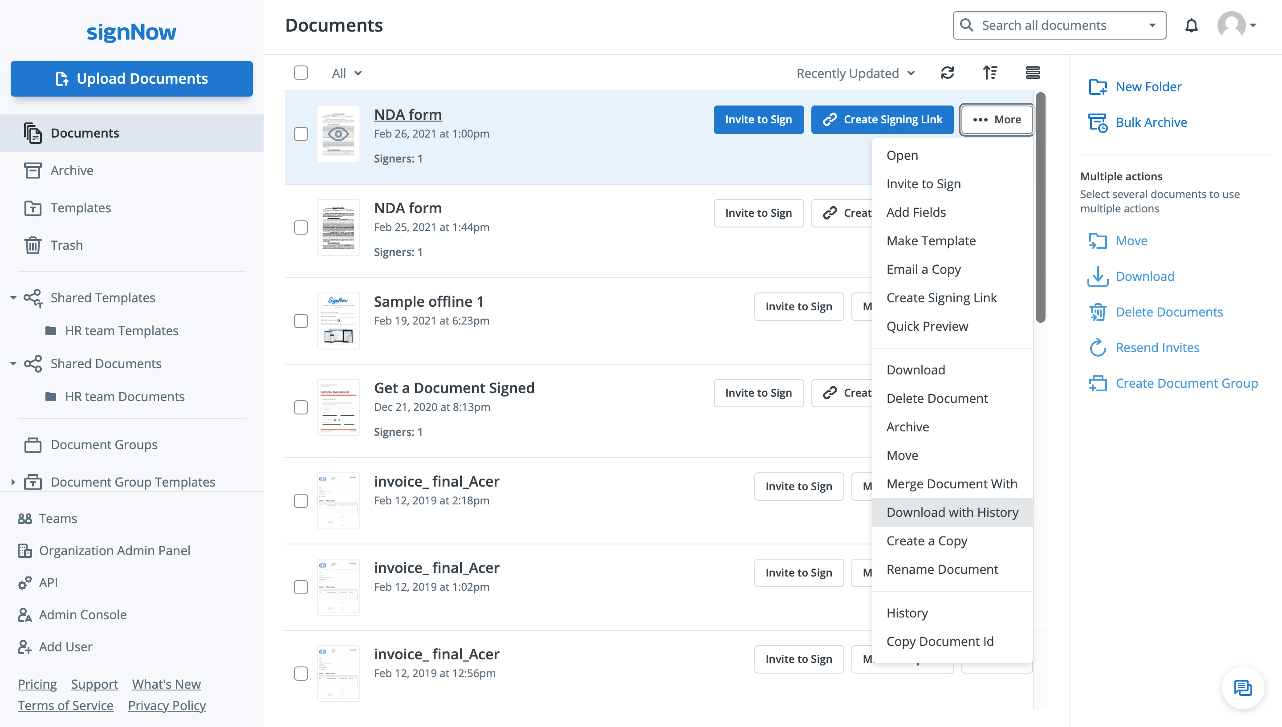The image size is (1282, 727).
Task: Select Rename Document from context menu
Action: (942, 569)
